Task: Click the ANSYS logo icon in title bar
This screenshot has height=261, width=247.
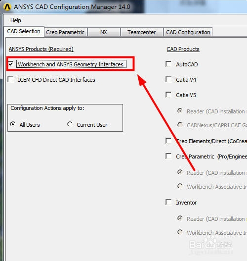Action: pos(7,7)
